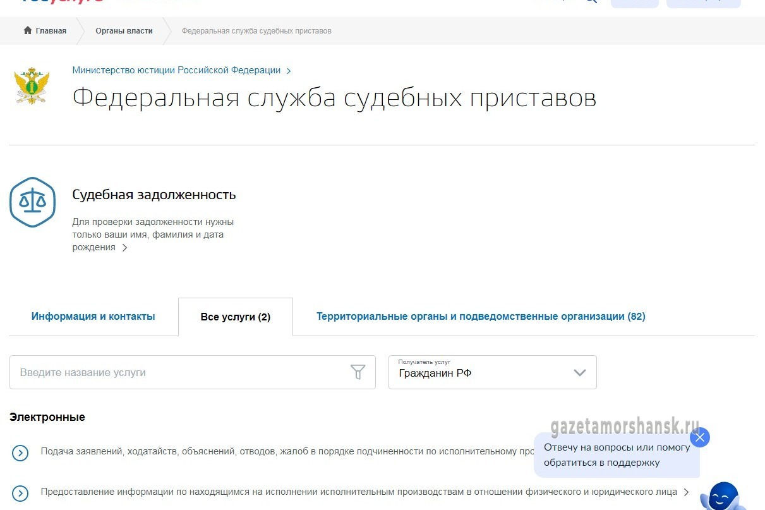
Task: Focus the Введите название услуги search field
Action: pos(193,372)
